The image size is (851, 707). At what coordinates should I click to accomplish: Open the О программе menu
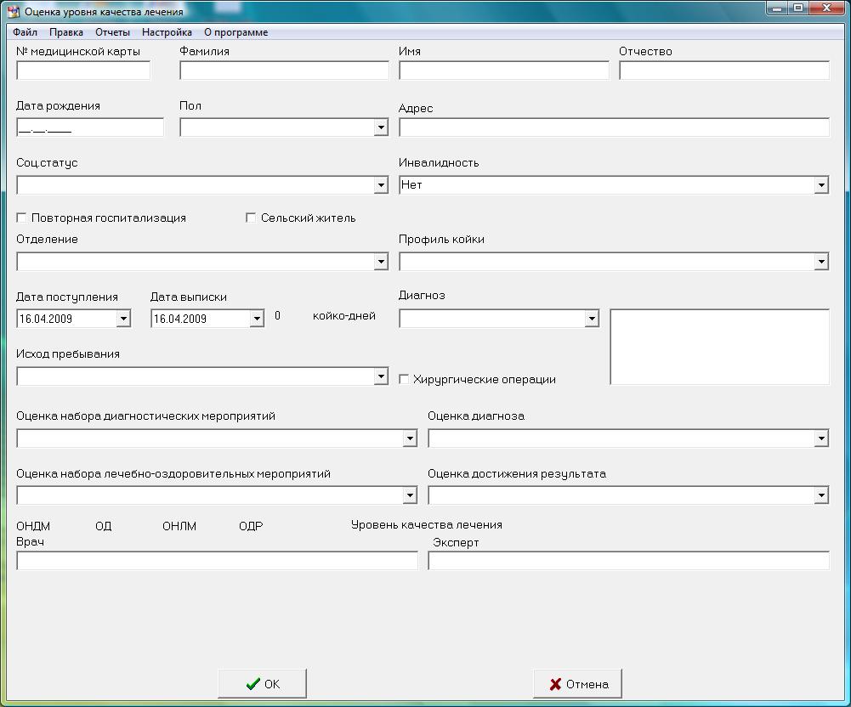pos(236,32)
